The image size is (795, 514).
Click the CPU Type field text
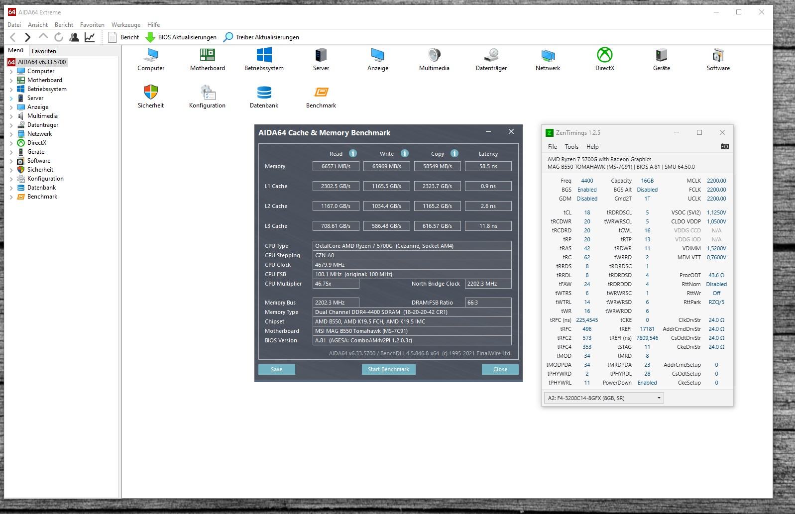coord(412,246)
